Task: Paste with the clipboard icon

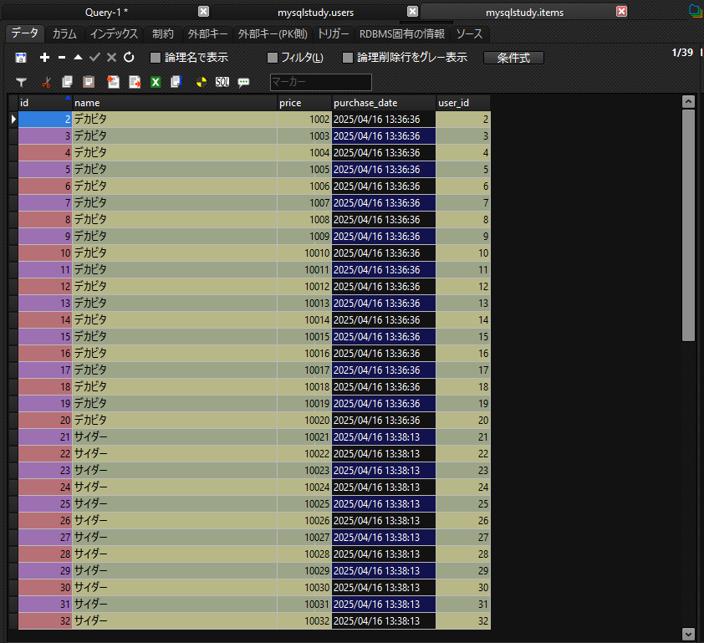Action: tap(89, 82)
